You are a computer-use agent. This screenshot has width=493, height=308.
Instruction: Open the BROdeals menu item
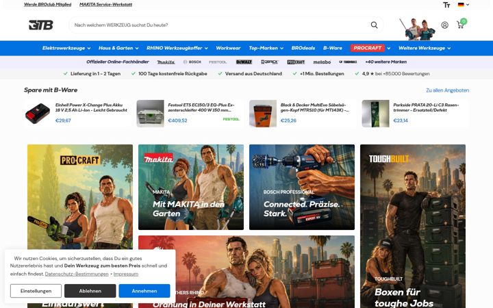(x=303, y=48)
